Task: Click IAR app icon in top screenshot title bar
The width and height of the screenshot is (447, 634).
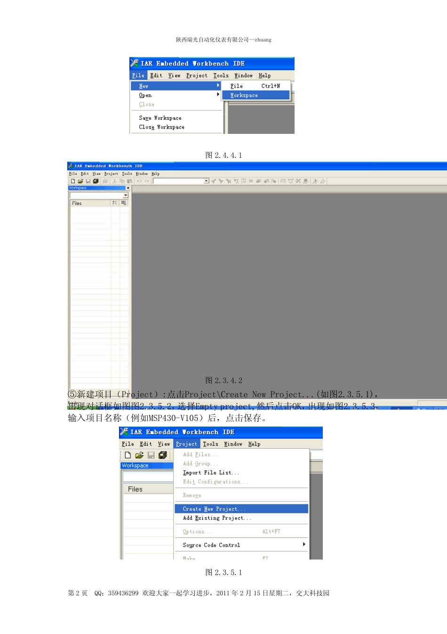Action: point(135,63)
